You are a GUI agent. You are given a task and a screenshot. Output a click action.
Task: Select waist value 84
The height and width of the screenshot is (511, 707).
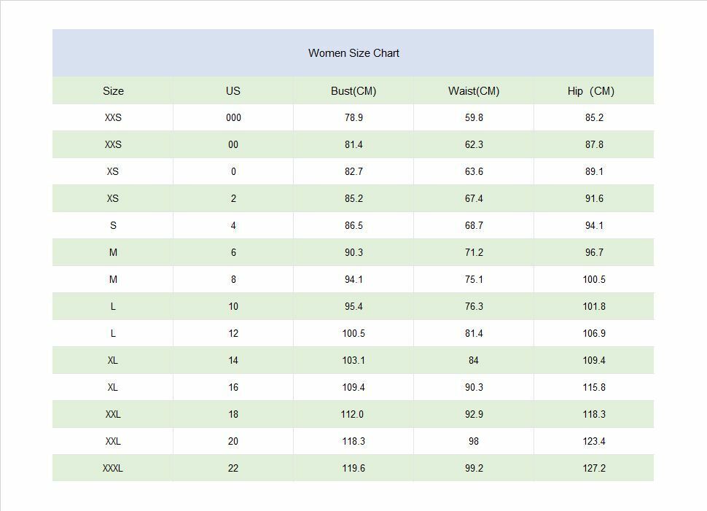click(474, 360)
